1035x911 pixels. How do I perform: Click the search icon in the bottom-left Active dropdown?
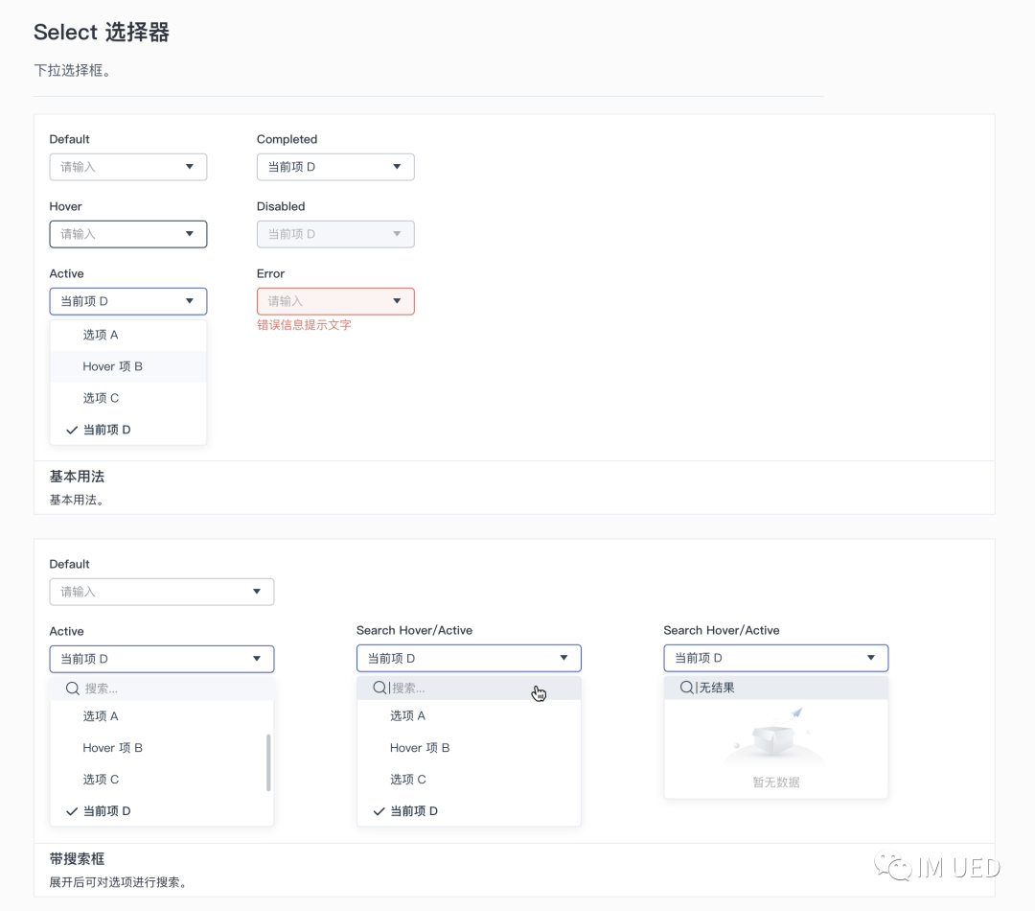(x=72, y=689)
